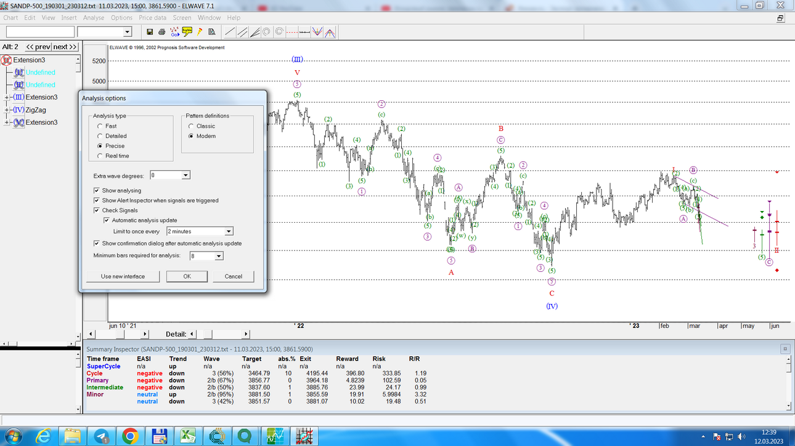Open the ELWAVE grid chart taskbar icon
The height and width of the screenshot is (446, 795).
(x=304, y=436)
